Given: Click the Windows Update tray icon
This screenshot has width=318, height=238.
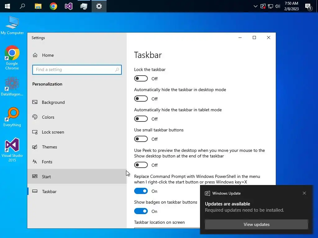Looking at the screenshot, I should pos(263,6).
